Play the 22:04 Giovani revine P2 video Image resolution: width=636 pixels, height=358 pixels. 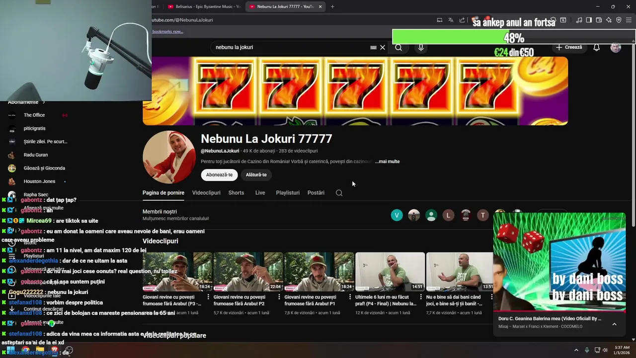coord(248,272)
